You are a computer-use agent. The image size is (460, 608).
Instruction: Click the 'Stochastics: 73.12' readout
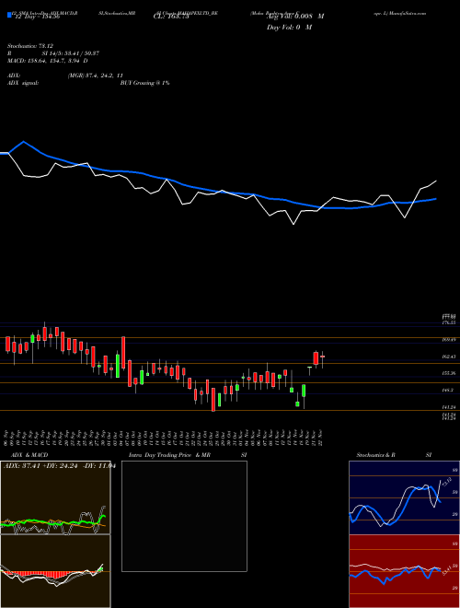coord(30,46)
